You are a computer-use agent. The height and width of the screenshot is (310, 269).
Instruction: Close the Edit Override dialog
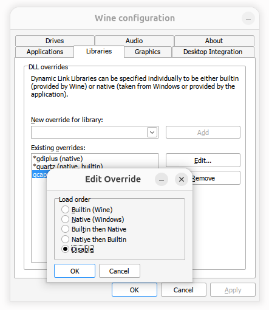[x=182, y=179]
